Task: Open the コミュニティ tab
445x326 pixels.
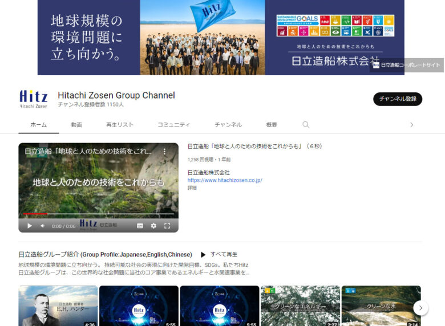Action: point(173,125)
